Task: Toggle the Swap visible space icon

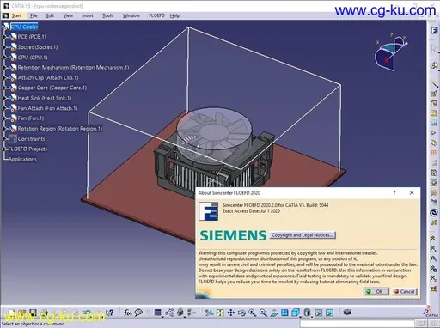Action: (x=330, y=313)
